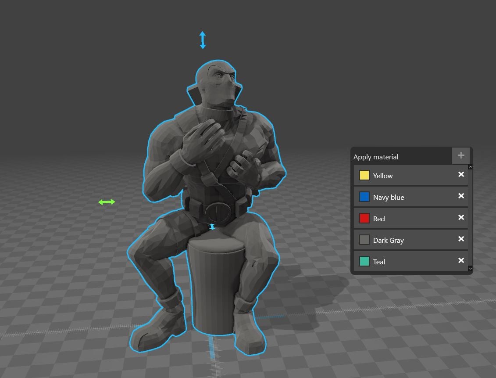Remove the Red material with X
Image resolution: width=496 pixels, height=378 pixels.
(461, 217)
